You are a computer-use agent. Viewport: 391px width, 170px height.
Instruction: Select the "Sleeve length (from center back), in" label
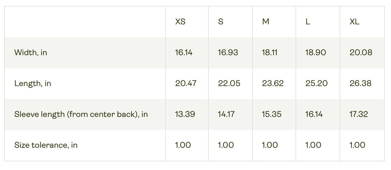[81, 115]
